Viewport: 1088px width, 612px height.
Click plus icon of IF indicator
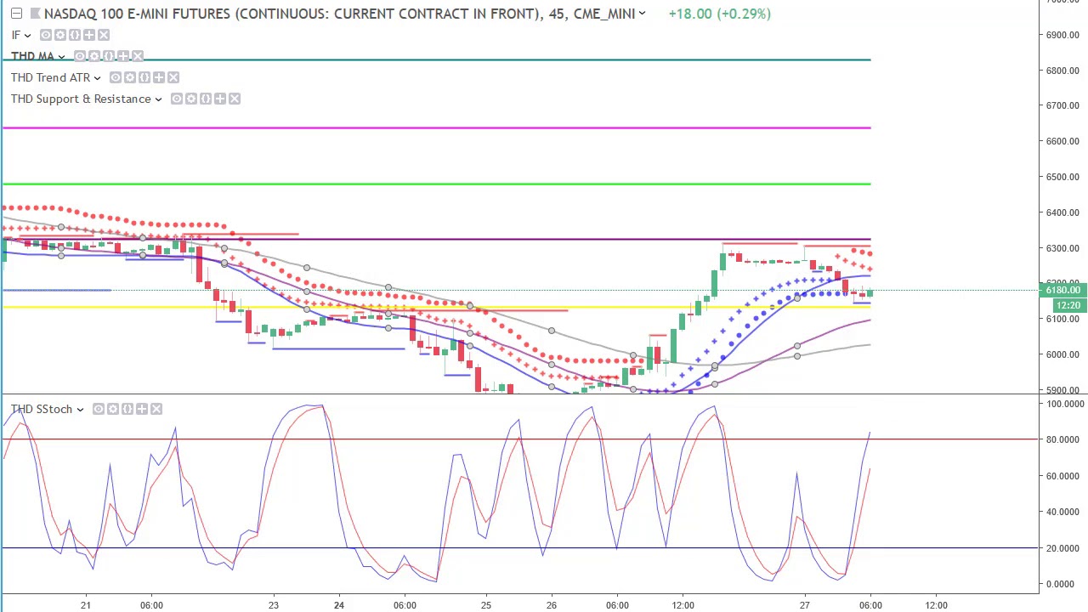(89, 35)
